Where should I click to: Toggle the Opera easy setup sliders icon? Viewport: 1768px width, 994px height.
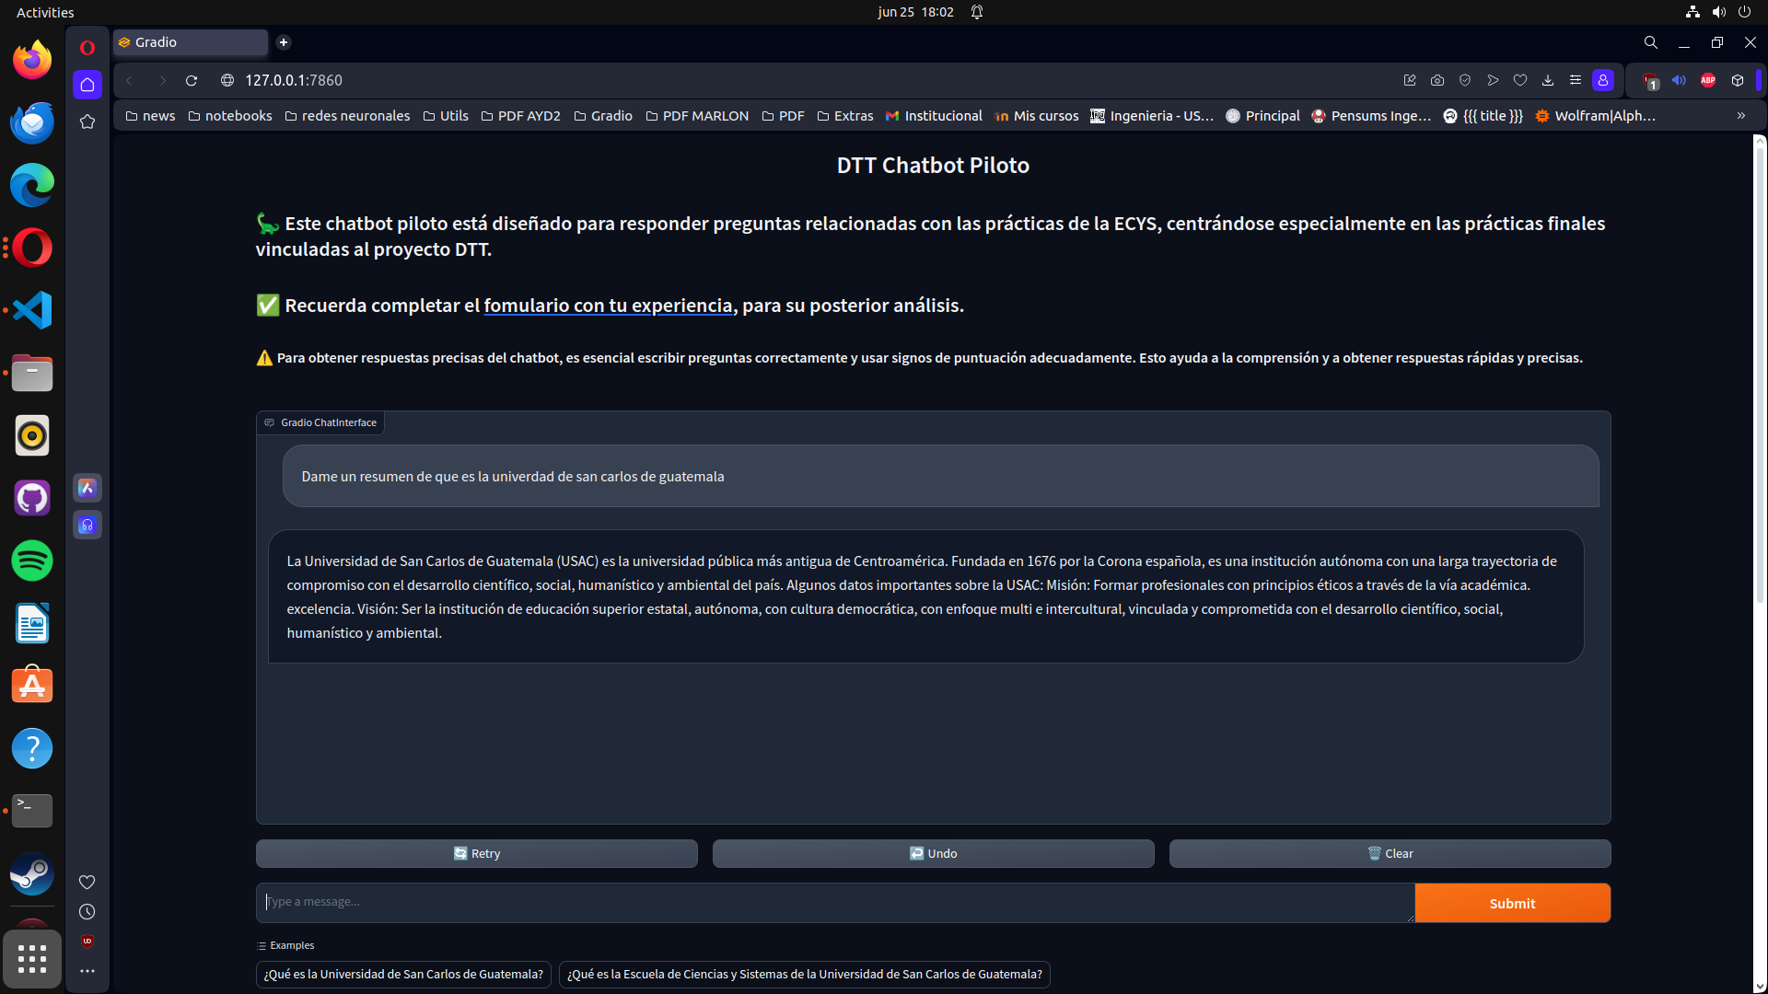1576,81
